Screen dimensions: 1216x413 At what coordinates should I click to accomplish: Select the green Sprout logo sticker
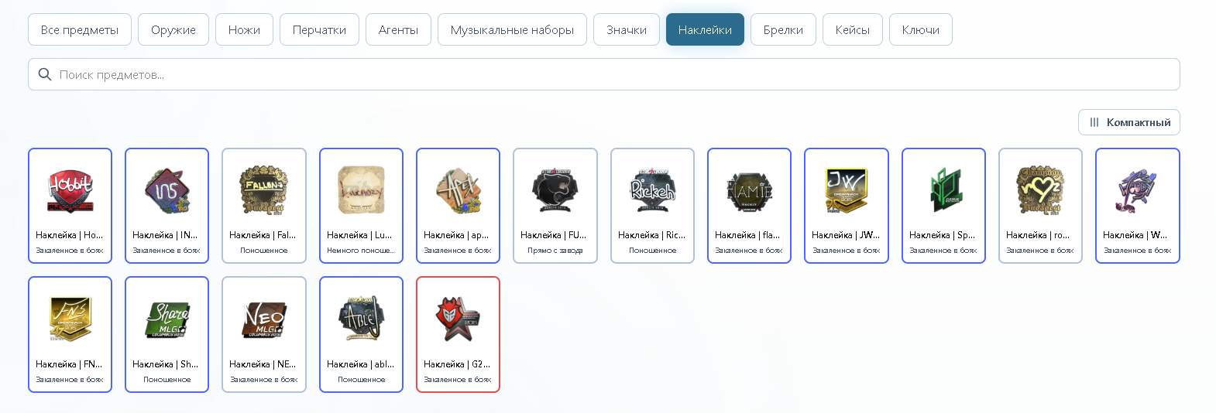[x=943, y=191]
